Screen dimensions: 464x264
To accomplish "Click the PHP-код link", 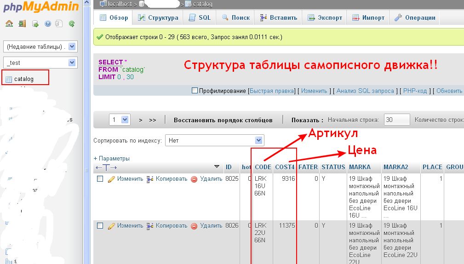I will pyautogui.click(x=415, y=91).
